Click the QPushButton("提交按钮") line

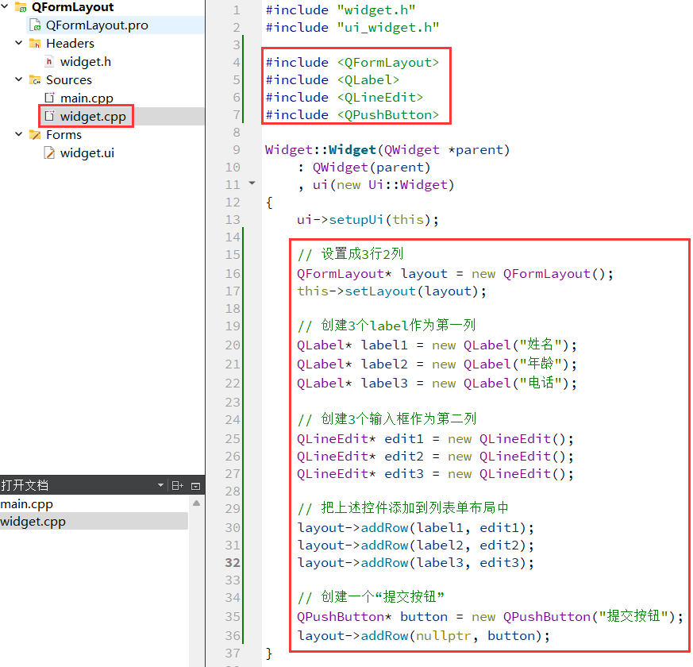pos(490,617)
